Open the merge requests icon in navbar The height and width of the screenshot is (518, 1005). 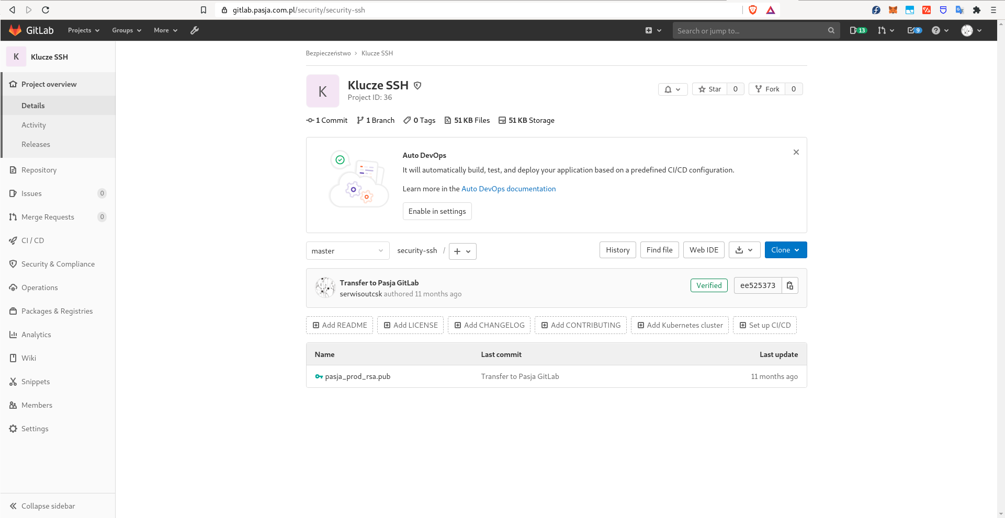tap(886, 30)
